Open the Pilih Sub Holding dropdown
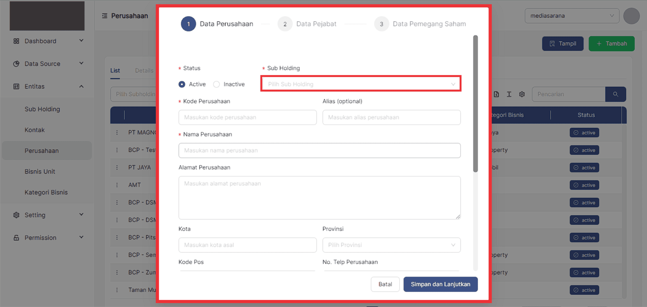This screenshot has width=647, height=307. 361,84
